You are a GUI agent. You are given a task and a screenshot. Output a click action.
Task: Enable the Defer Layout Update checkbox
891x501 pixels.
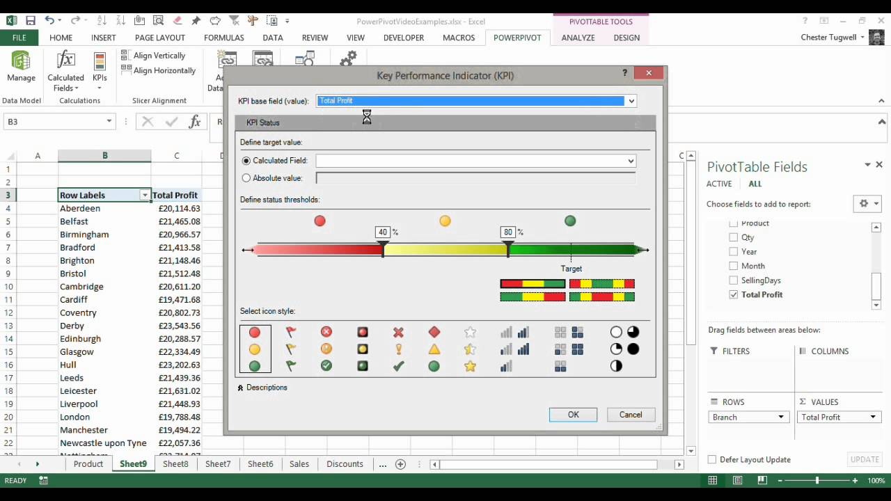click(x=711, y=459)
